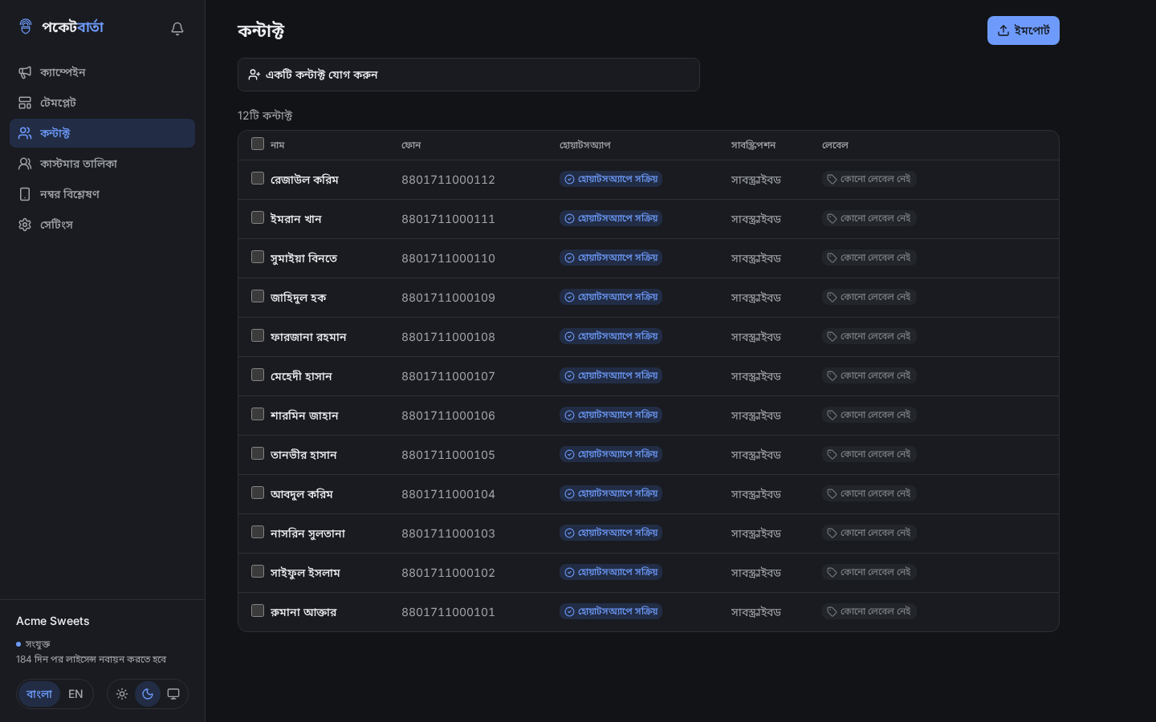
Task: Click the নম্বর বিশ্লেষণ phone icon
Action: point(25,194)
